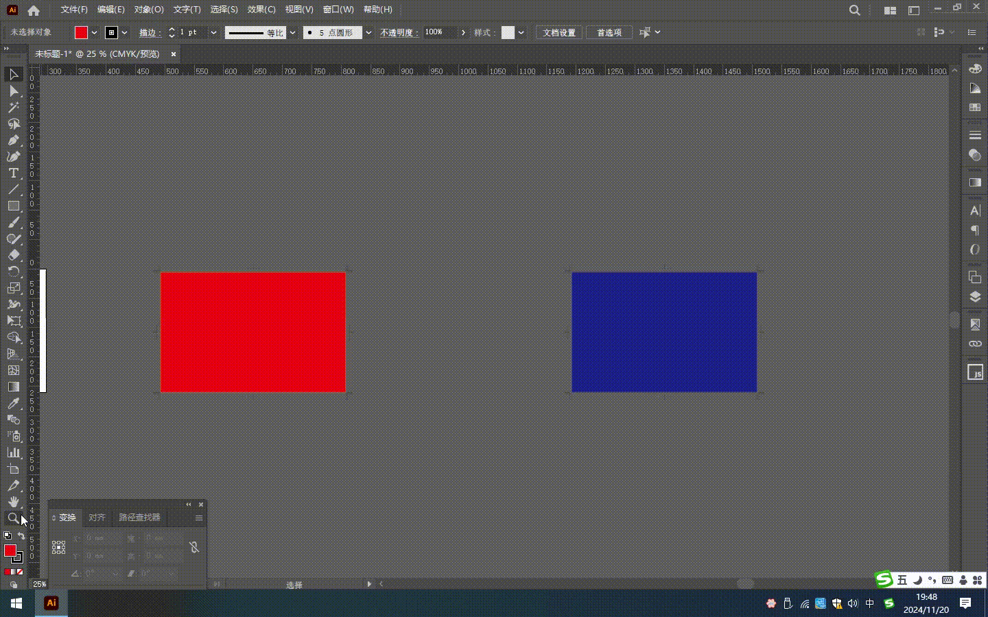Activate the Type tool
The image size is (988, 617).
click(x=13, y=173)
